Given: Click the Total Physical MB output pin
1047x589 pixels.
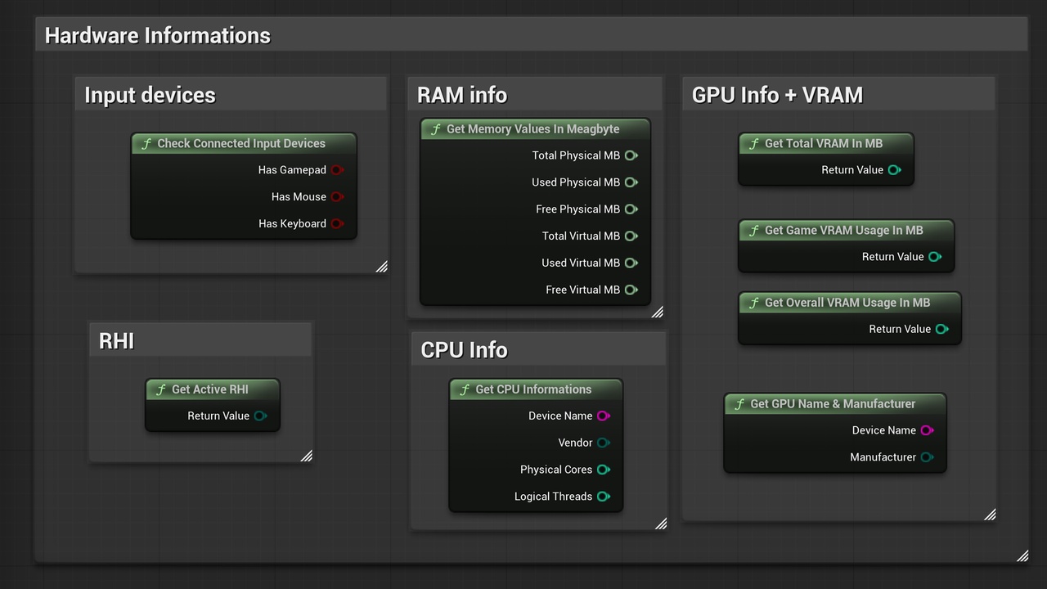Looking at the screenshot, I should [631, 155].
